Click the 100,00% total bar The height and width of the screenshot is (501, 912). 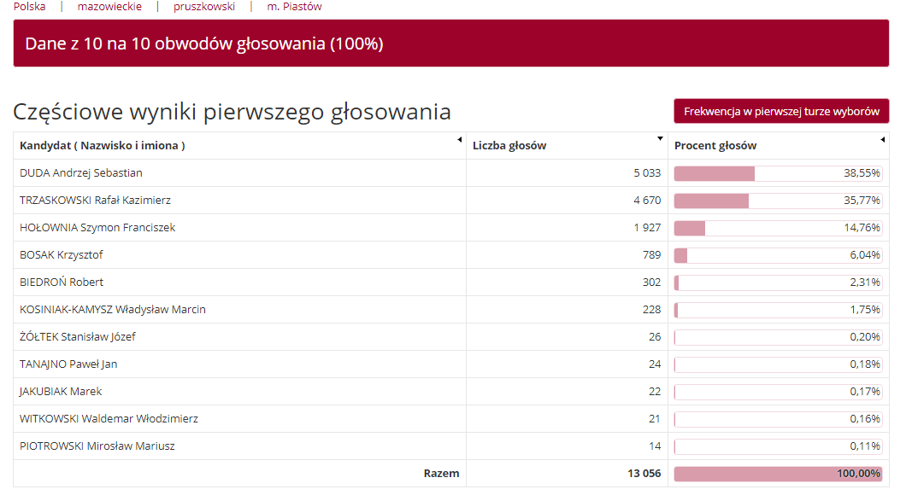click(x=778, y=474)
